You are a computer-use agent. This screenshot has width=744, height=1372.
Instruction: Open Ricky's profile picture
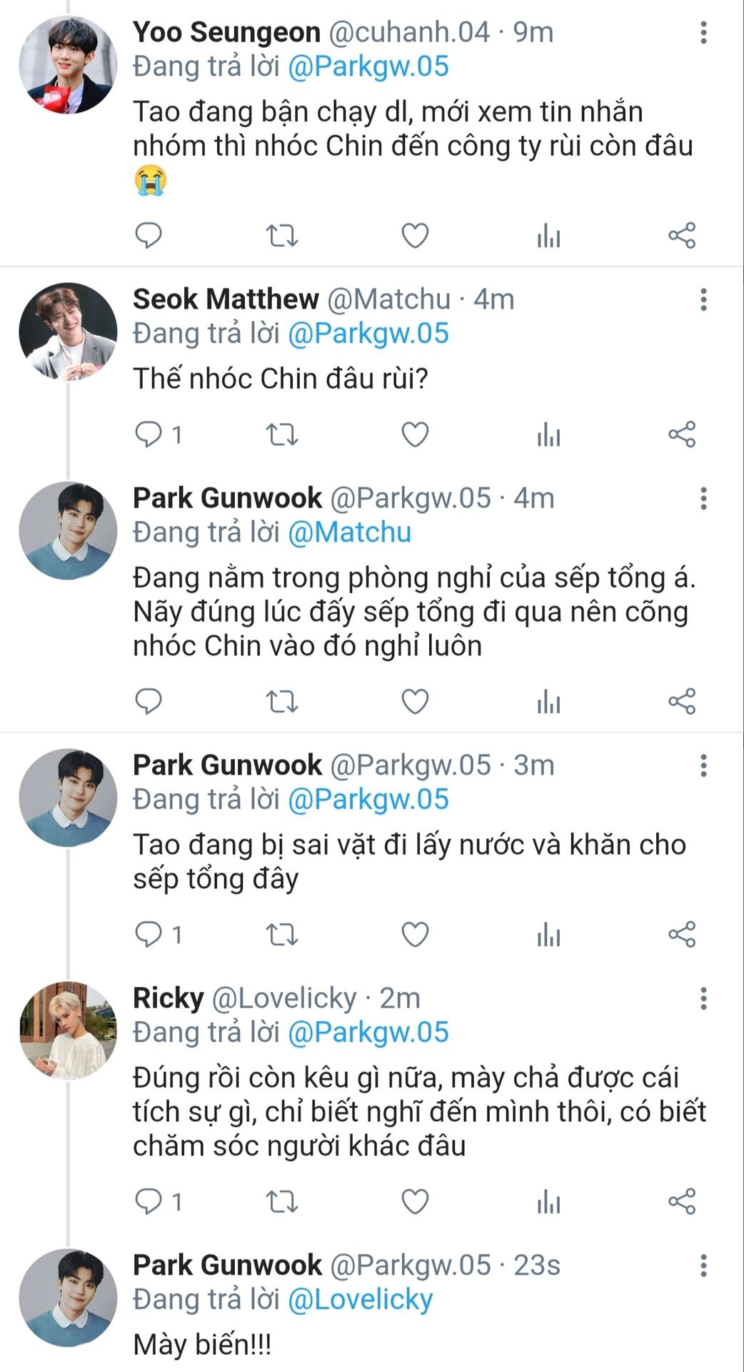click(x=68, y=1030)
